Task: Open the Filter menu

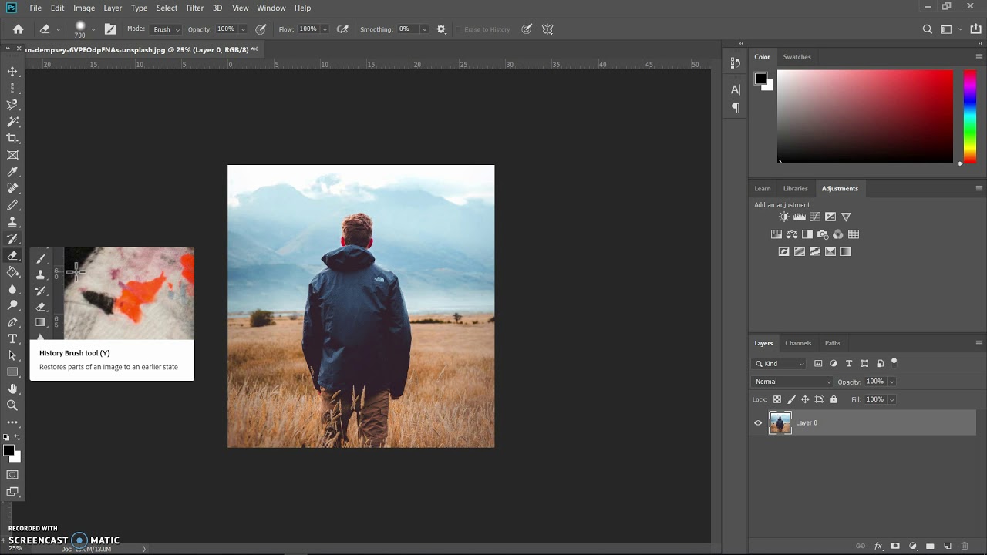Action: (195, 8)
